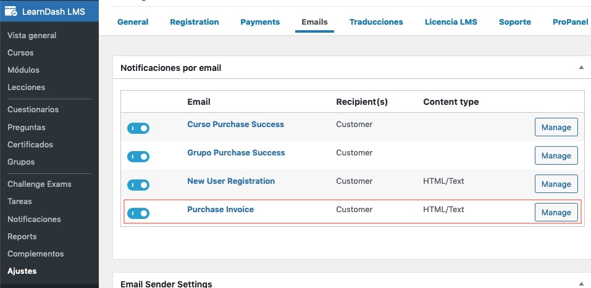Image resolution: width=591 pixels, height=288 pixels.
Task: Select the Licencia LMS tab
Action: click(451, 22)
